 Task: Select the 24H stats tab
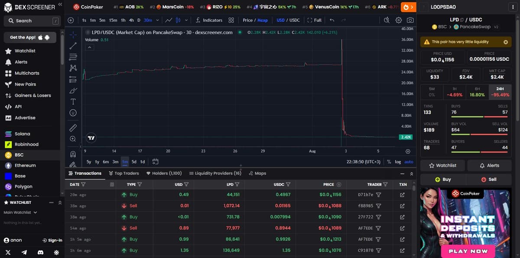[500, 91]
